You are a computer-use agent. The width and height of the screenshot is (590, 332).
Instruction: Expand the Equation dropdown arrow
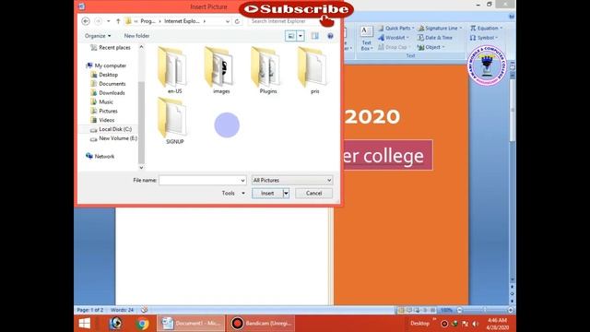501,29
